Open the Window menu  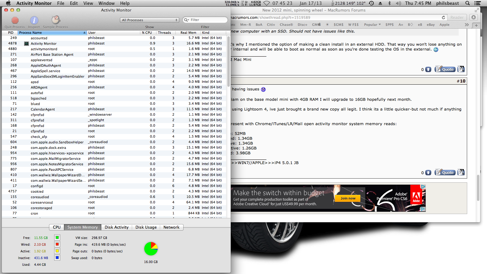107,3
